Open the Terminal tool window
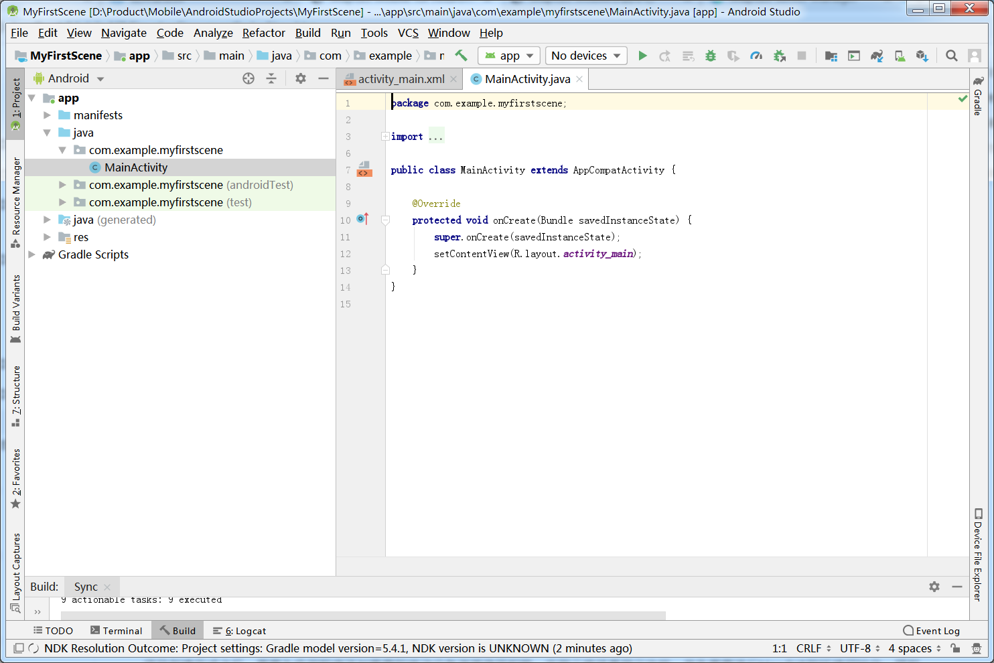 click(117, 631)
